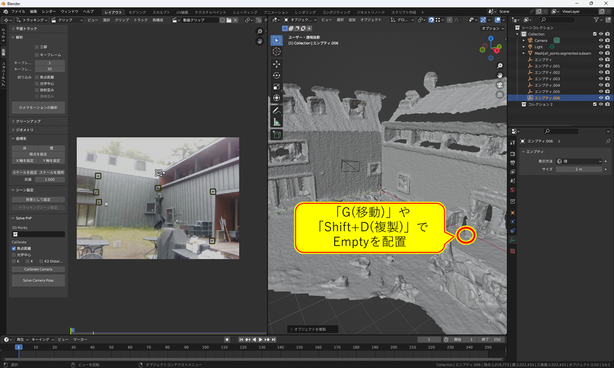Click the zoom magnifier in the 3D viewport
614x368 pixels.
(x=500, y=66)
